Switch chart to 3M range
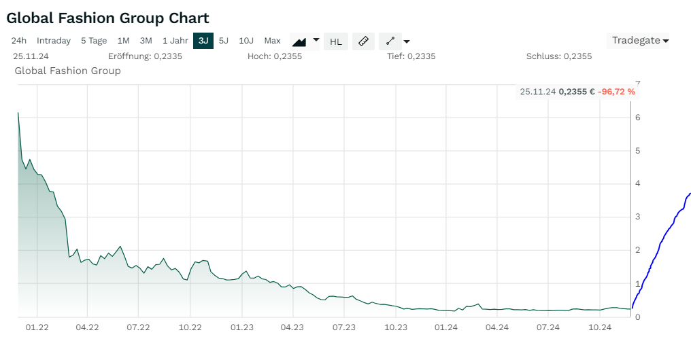This screenshot has height=339, width=691. click(x=146, y=41)
